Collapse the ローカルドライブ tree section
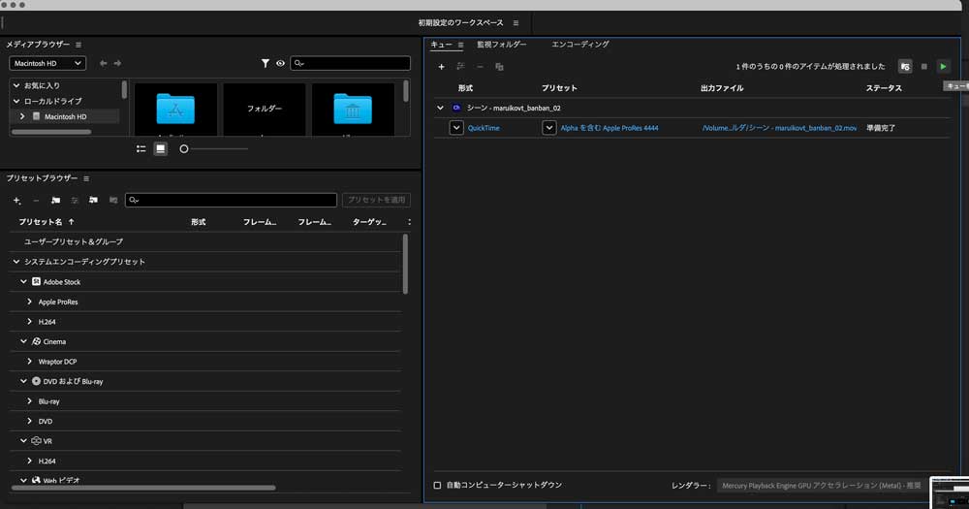 pos(16,102)
